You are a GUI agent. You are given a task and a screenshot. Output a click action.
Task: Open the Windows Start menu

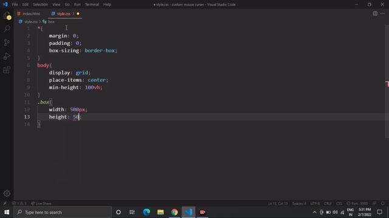coord(7,212)
